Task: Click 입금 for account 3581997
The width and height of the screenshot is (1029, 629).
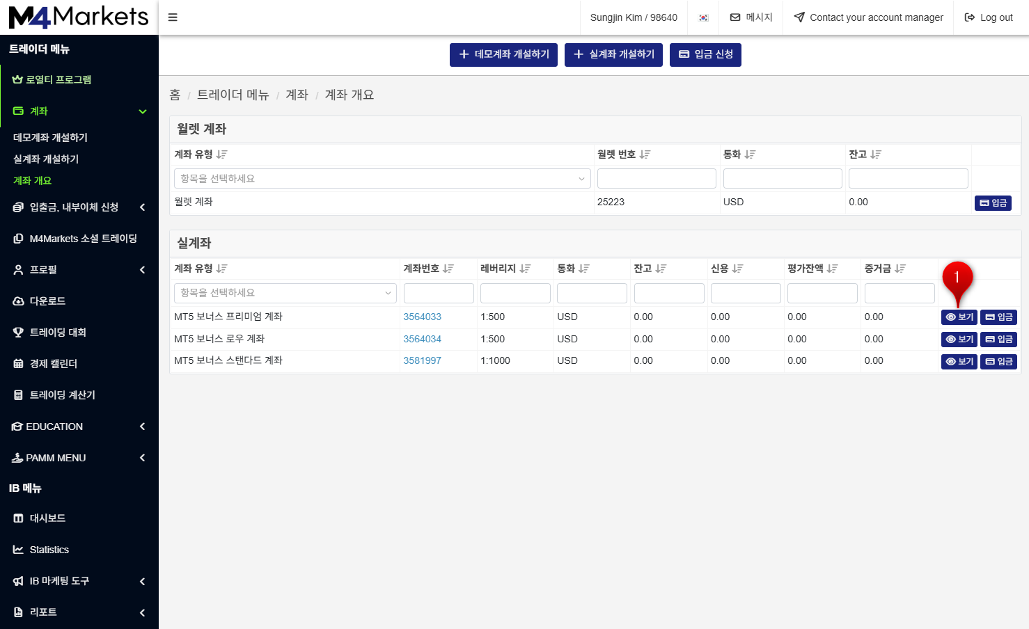Action: [999, 362]
